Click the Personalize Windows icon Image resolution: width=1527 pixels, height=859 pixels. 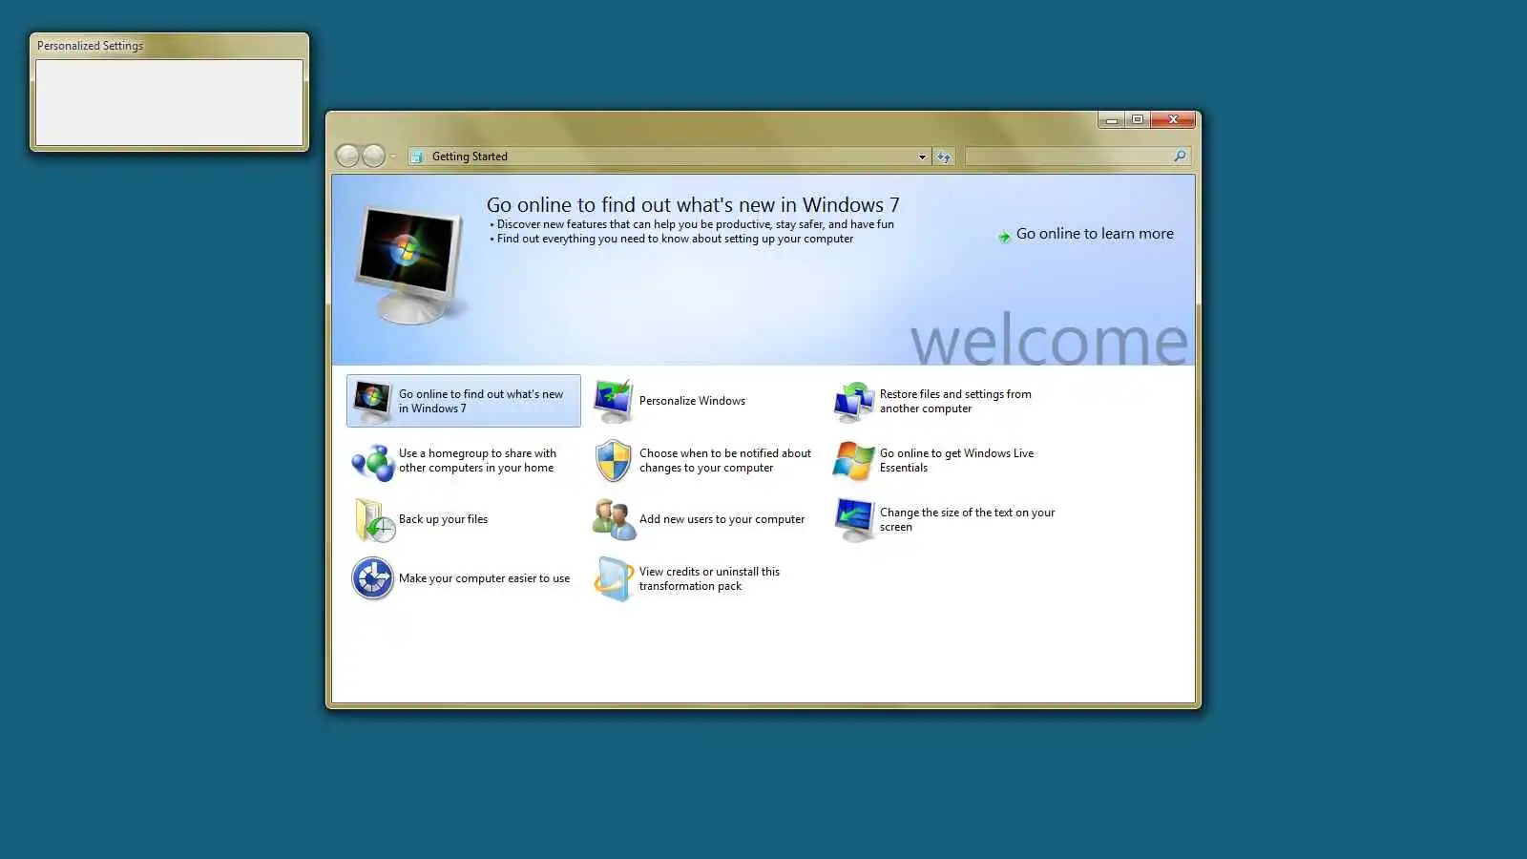click(613, 401)
